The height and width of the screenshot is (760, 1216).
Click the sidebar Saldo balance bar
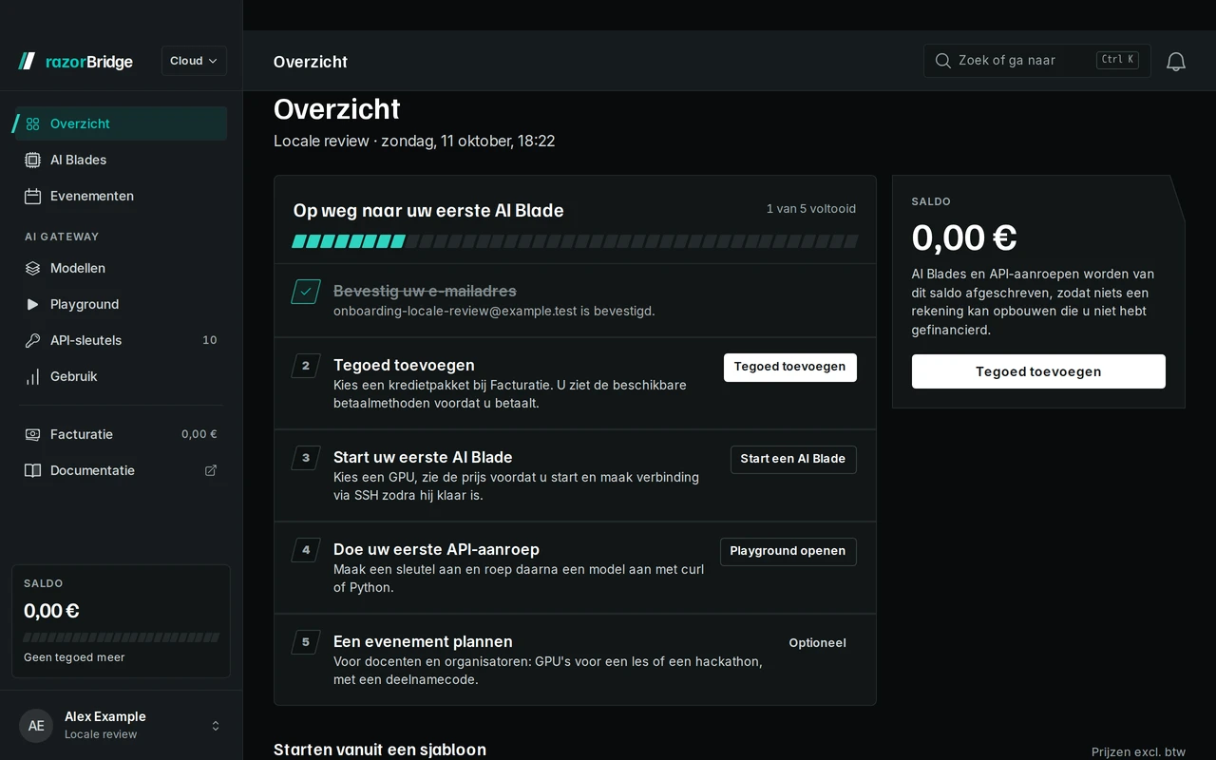[121, 637]
